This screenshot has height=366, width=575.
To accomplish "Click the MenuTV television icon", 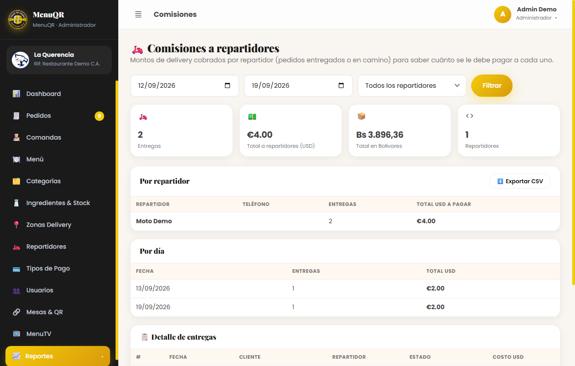I will 16,334.
